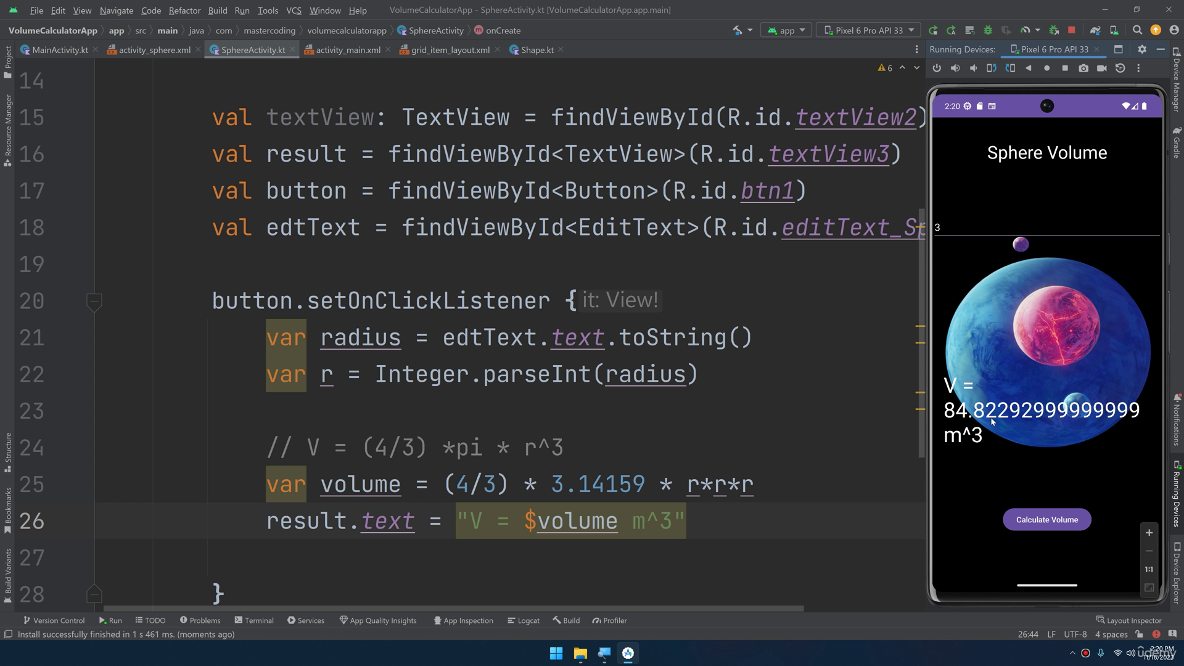Open the Tools menu
Screen dimensions: 1184x666
pyautogui.click(x=268, y=10)
